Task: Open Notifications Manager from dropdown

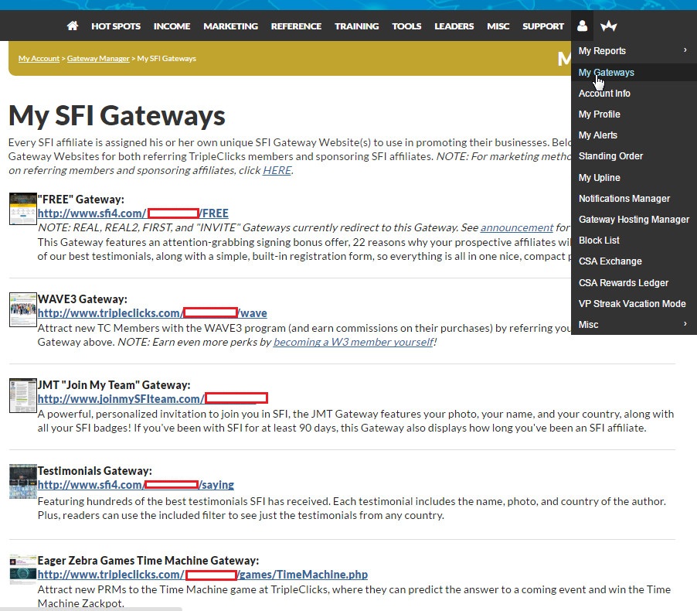Action: point(624,199)
